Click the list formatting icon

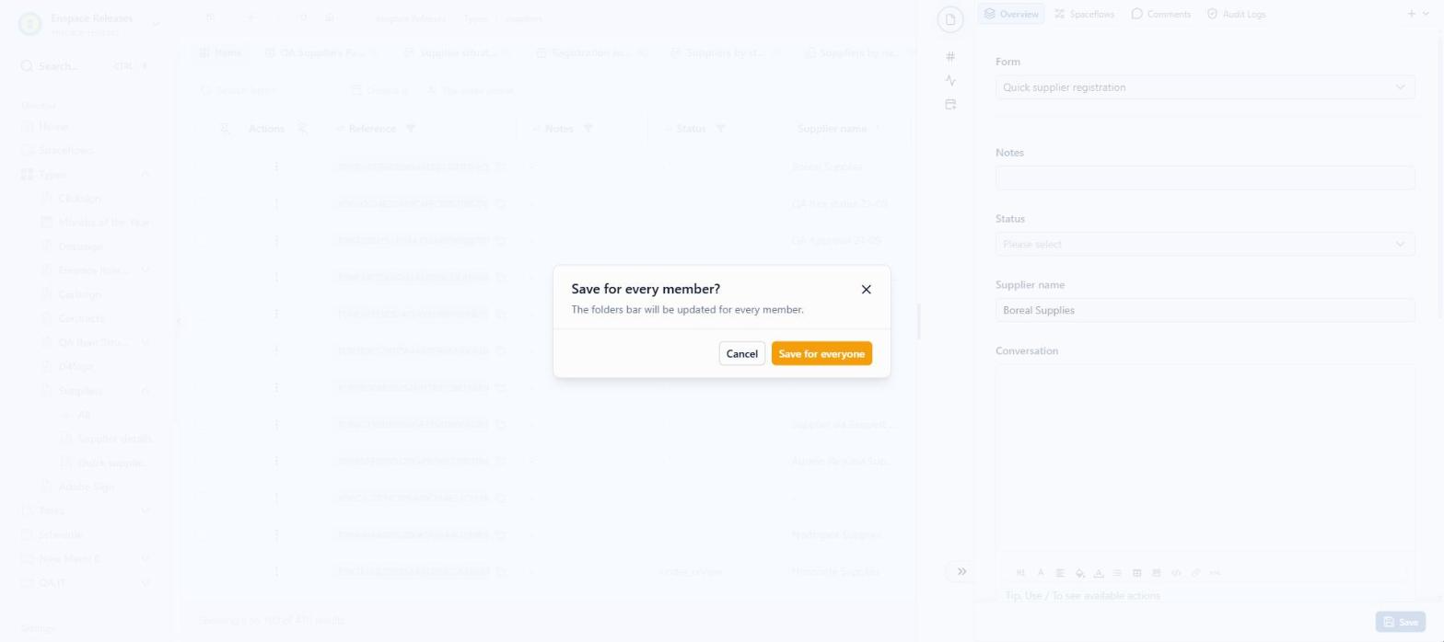(1117, 573)
